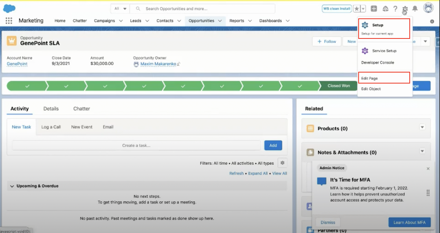Open the search scope All dropdown
The image size is (440, 233).
[120, 9]
